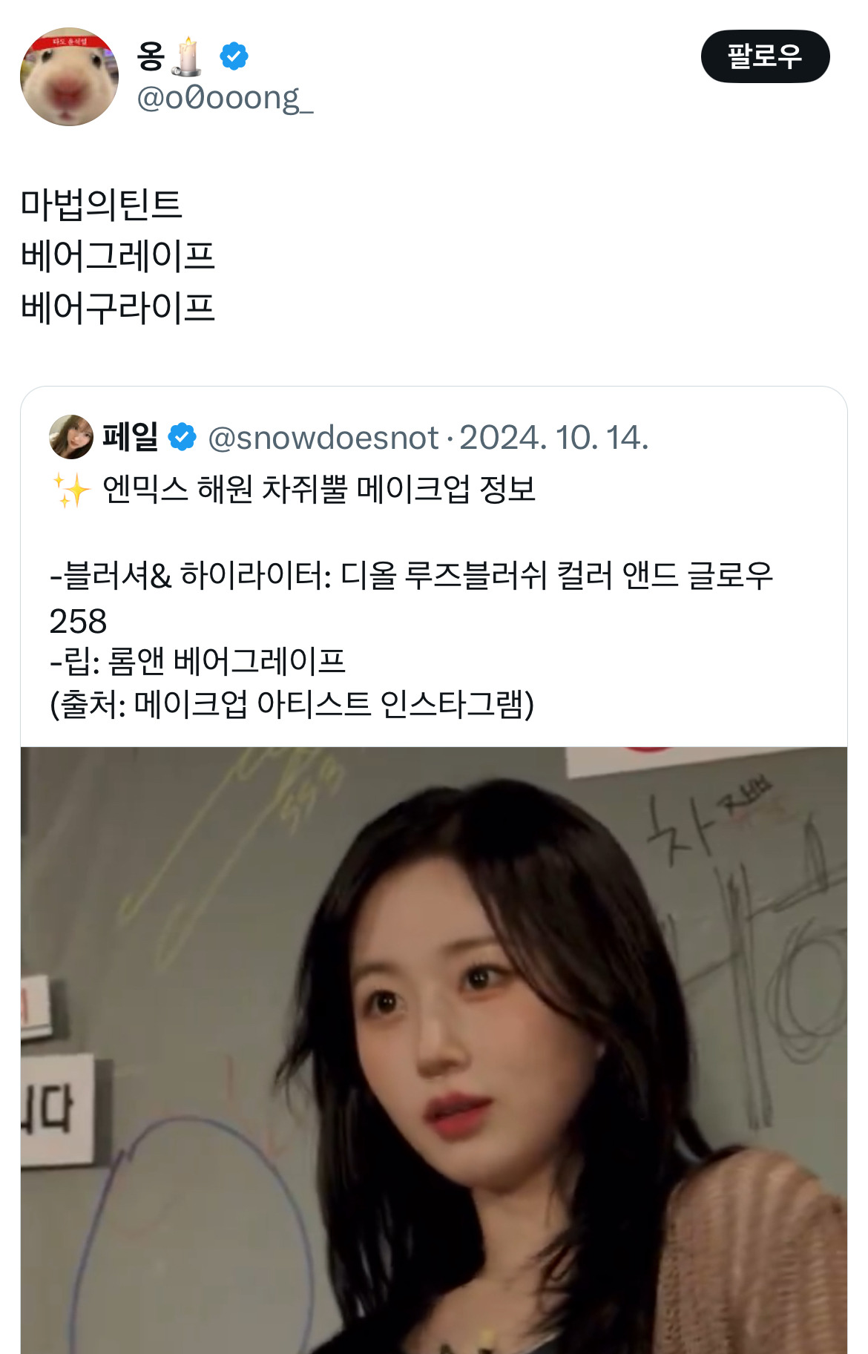Click the sparkles emoji in the quoted tweet
Image resolution: width=868 pixels, height=1354 pixels.
71,490
